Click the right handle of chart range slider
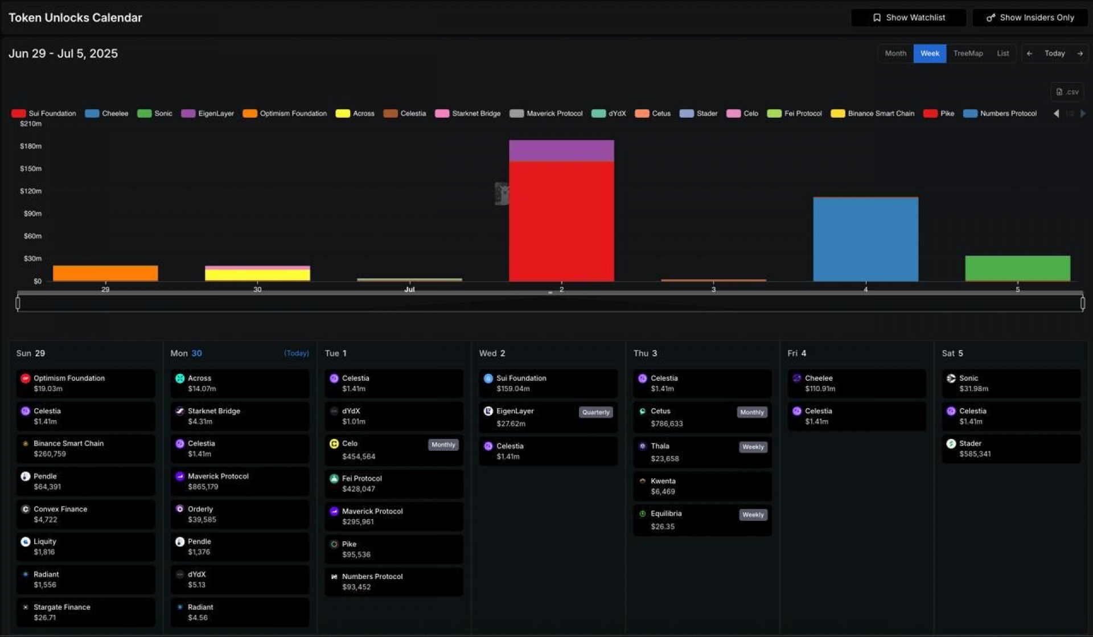 1082,303
